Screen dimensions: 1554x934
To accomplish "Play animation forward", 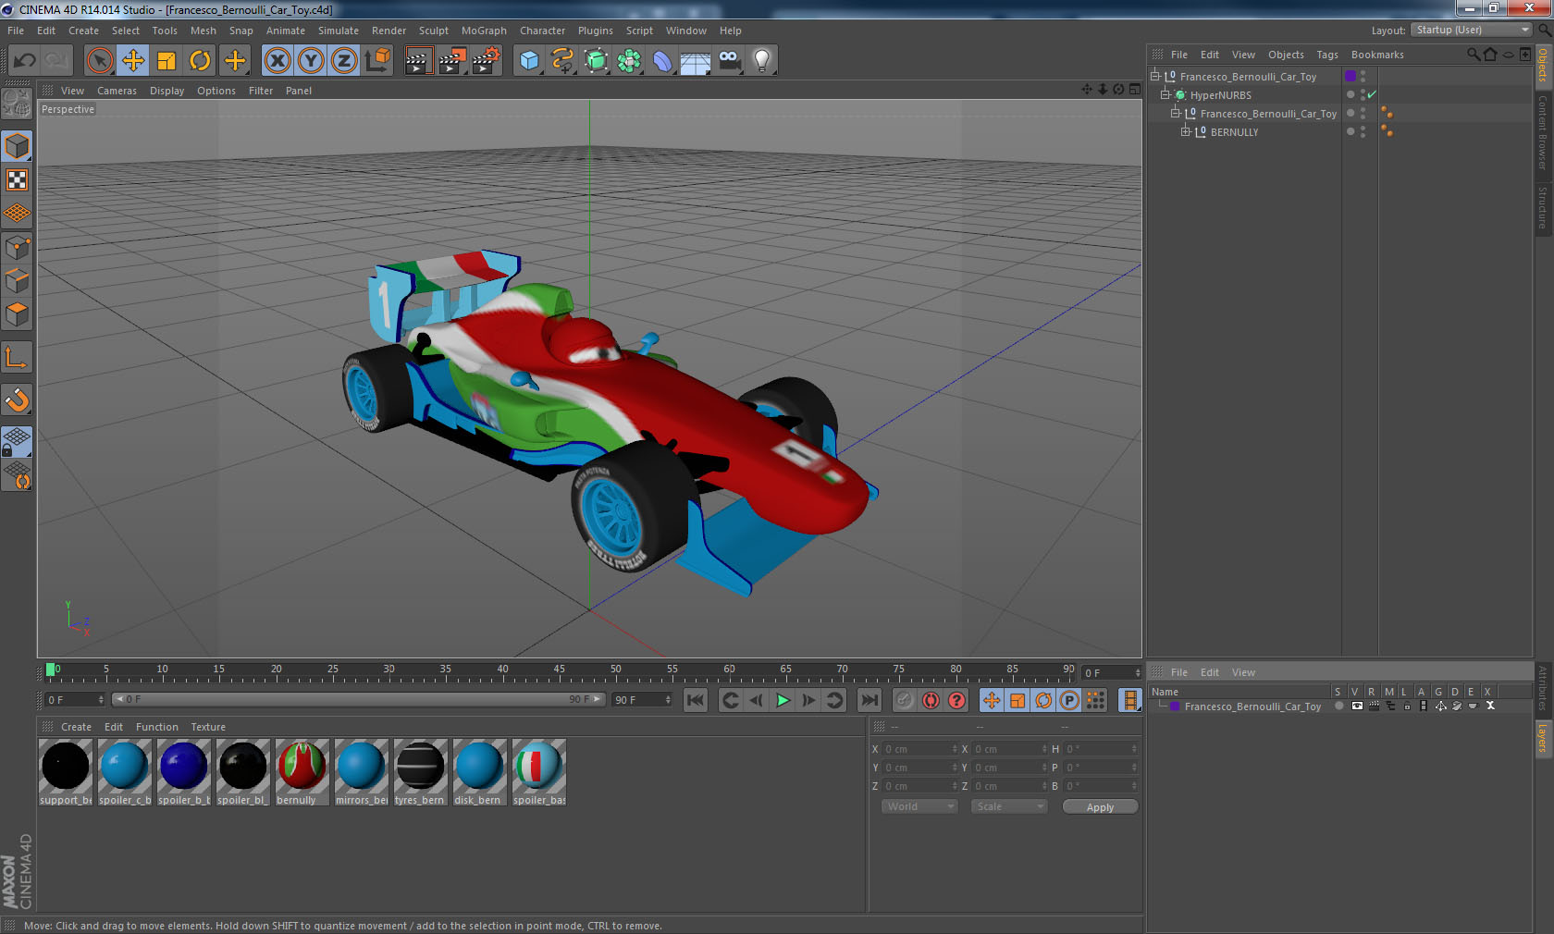I will click(x=783, y=700).
